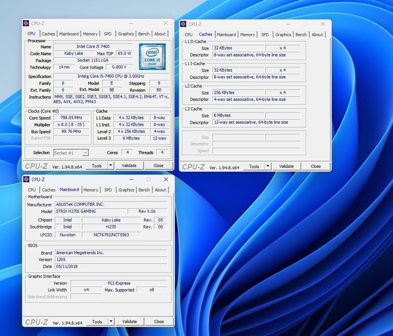393x336 pixels.
Task: Go to the Bench tab in the Caches window
Action: point(301,35)
